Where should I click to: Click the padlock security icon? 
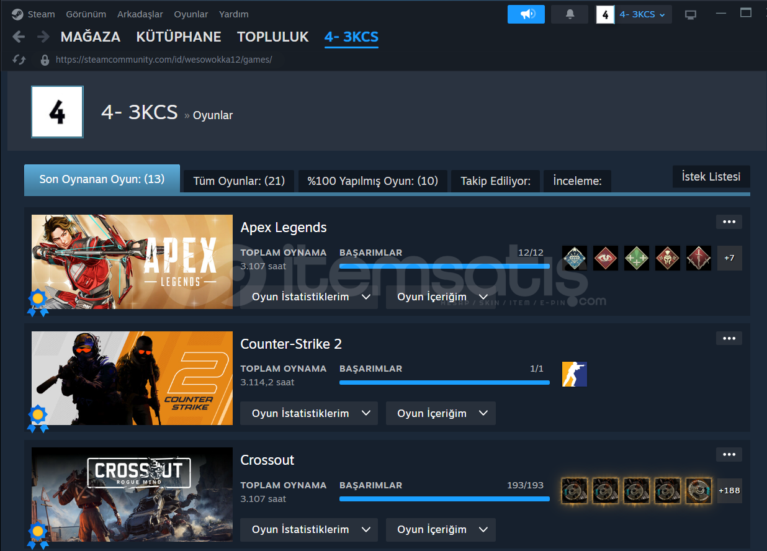tap(44, 60)
